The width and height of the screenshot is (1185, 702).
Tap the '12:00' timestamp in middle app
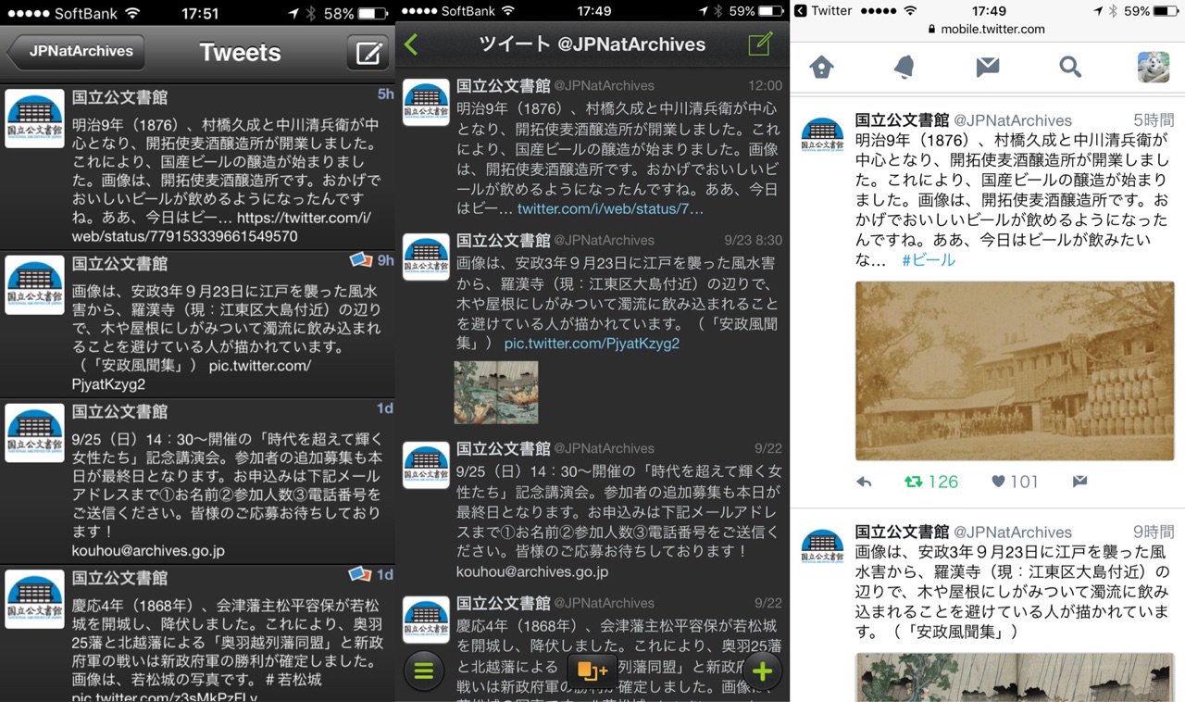pyautogui.click(x=764, y=86)
